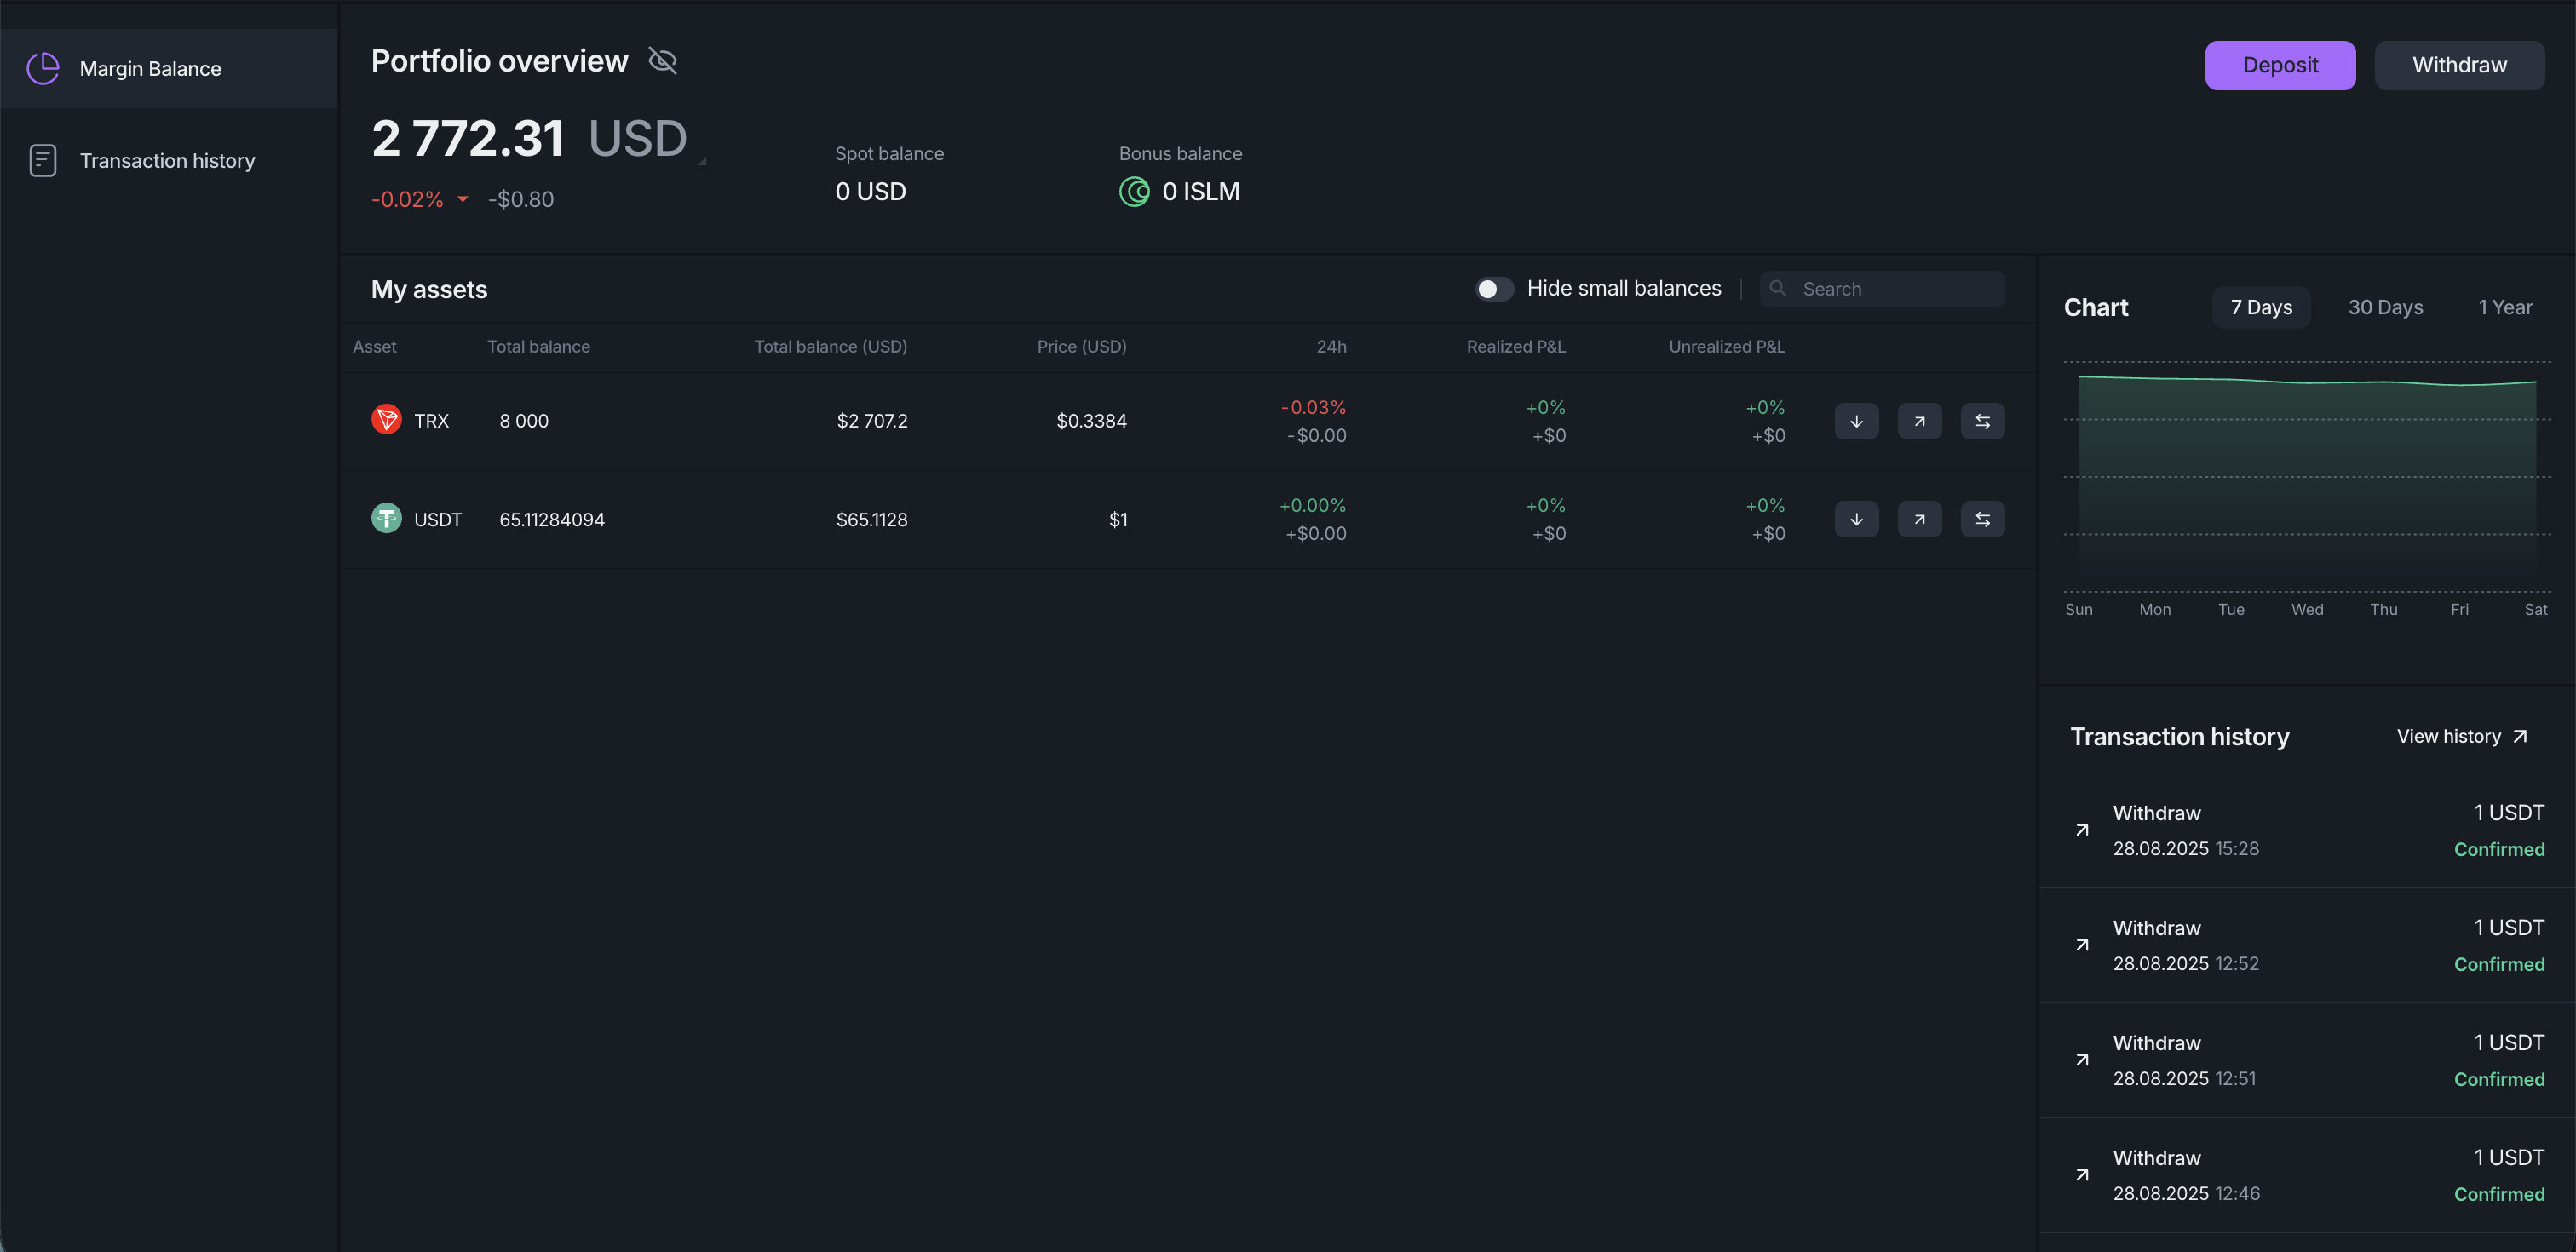Click inside the Search assets field

click(1880, 288)
